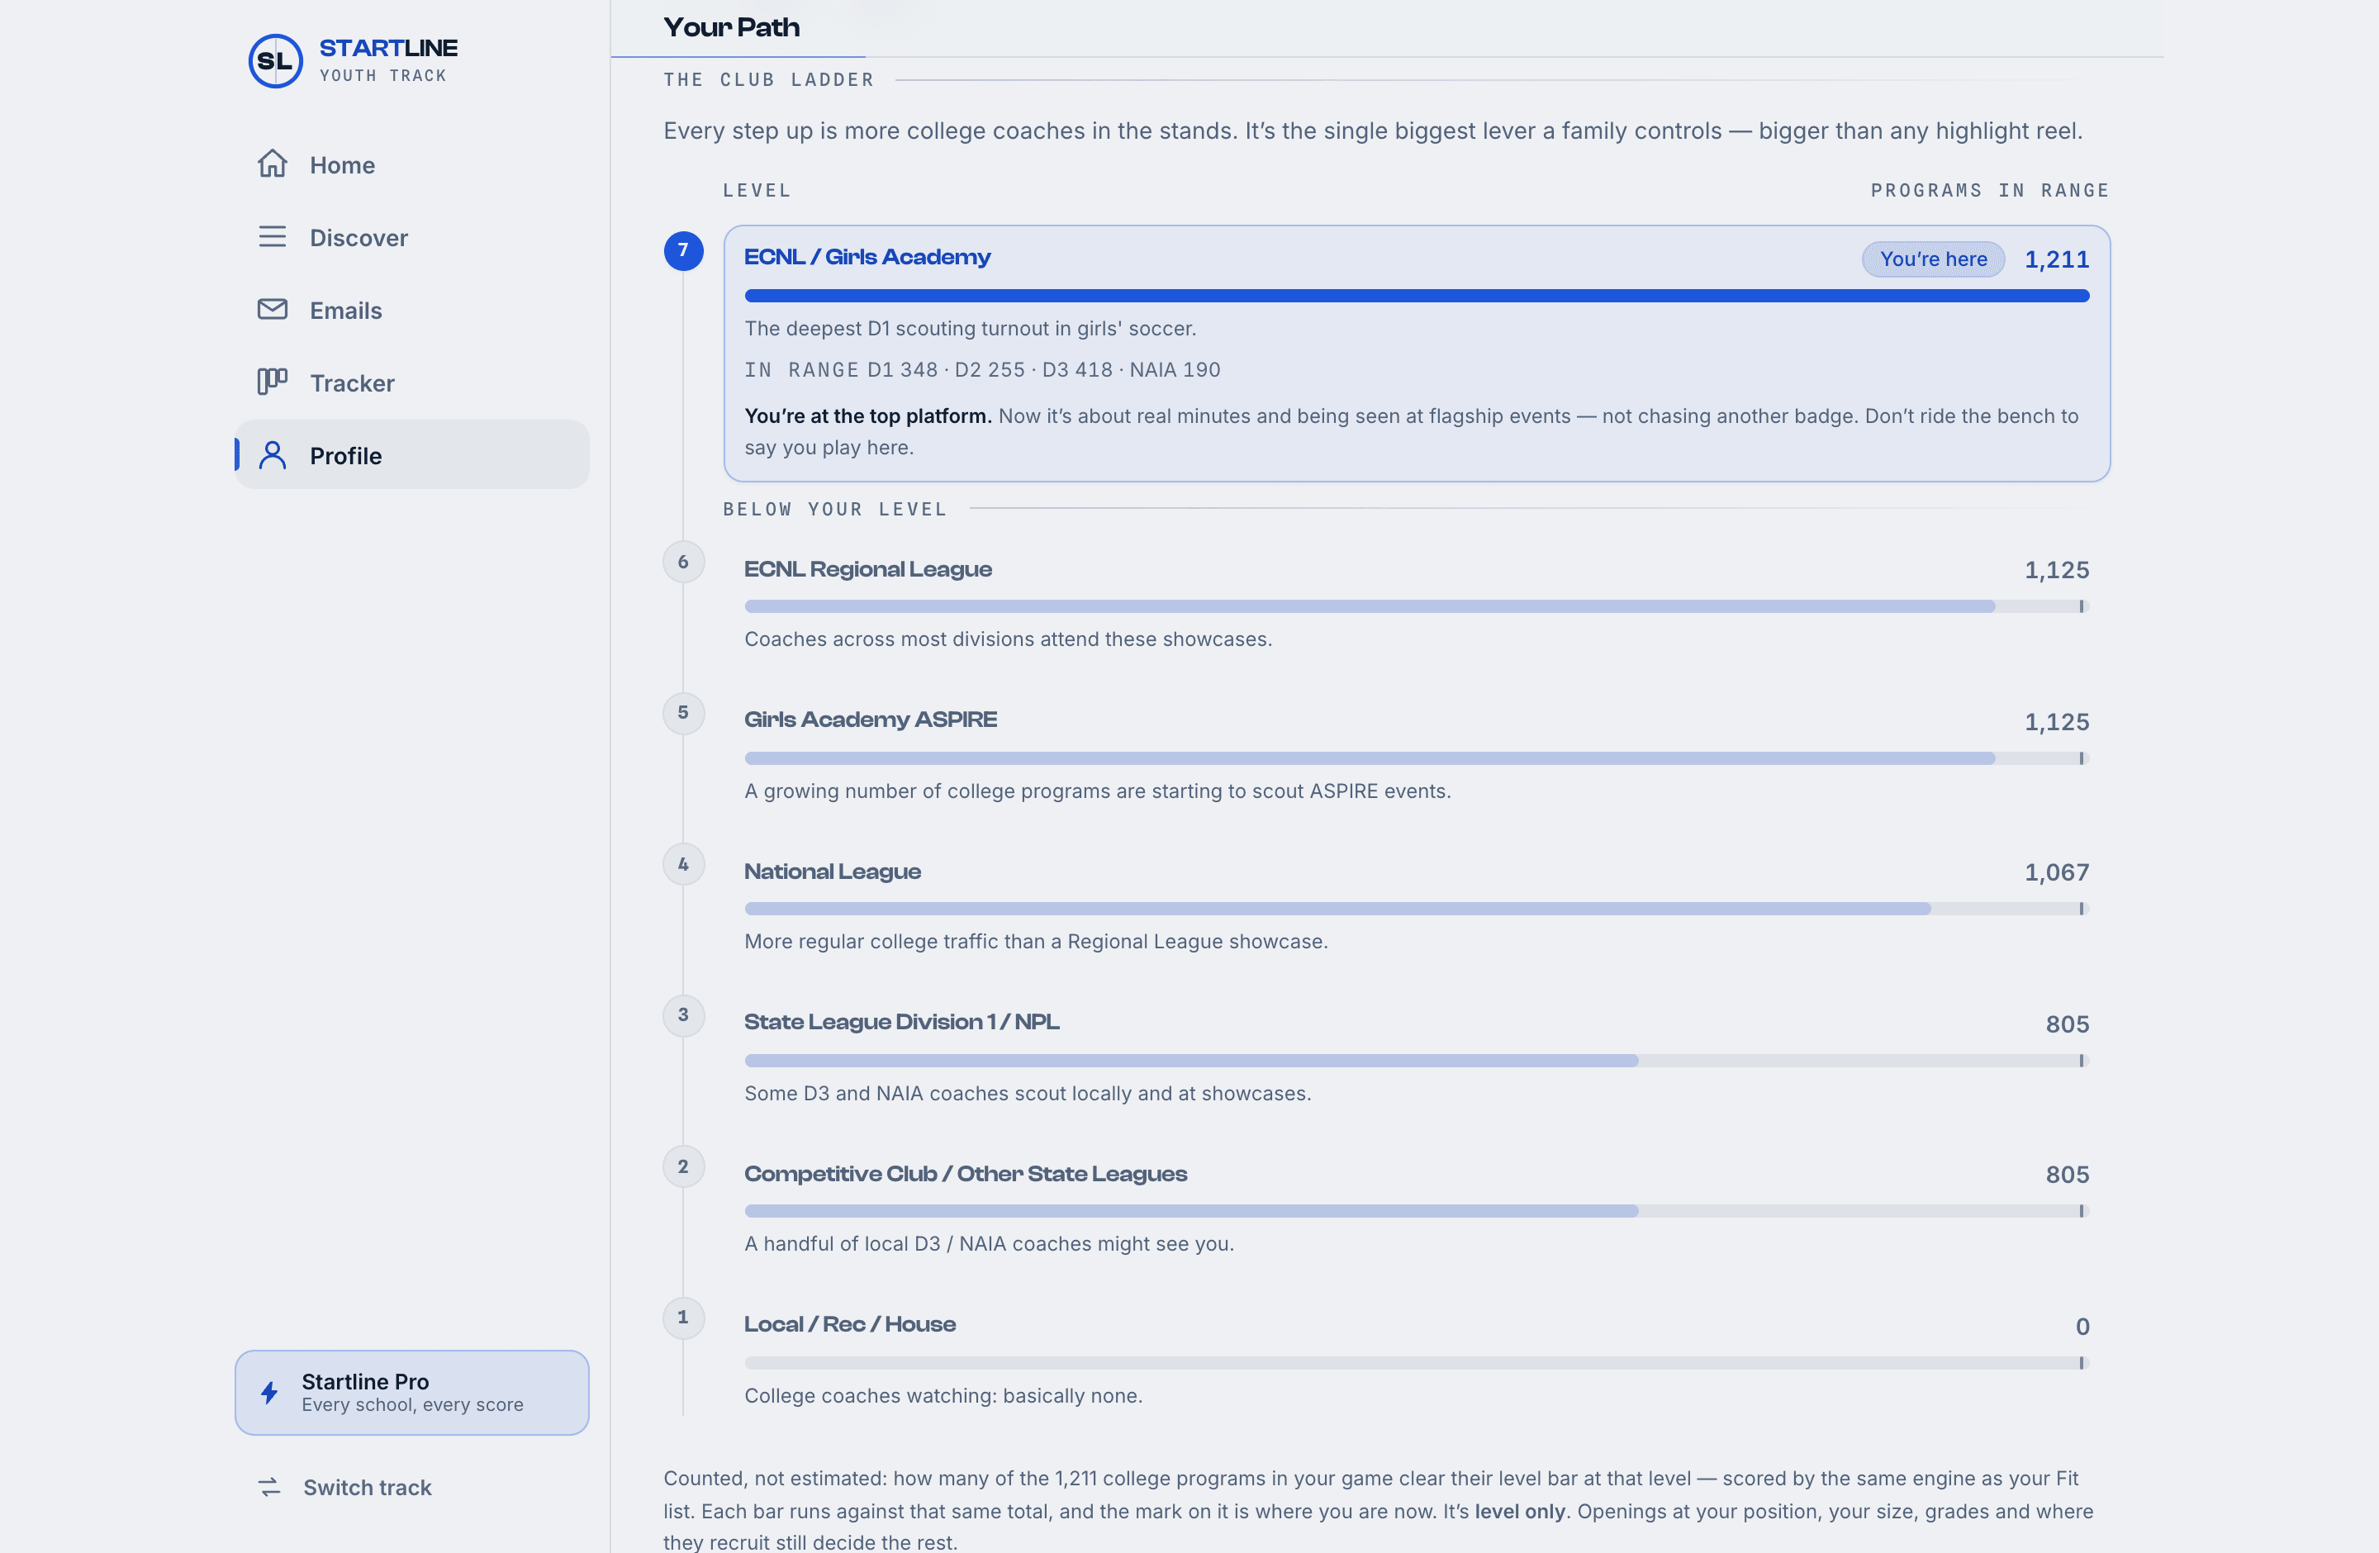Select step 5 circle for Girls Academy ASPIRE
This screenshot has width=2379, height=1553.
point(684,713)
